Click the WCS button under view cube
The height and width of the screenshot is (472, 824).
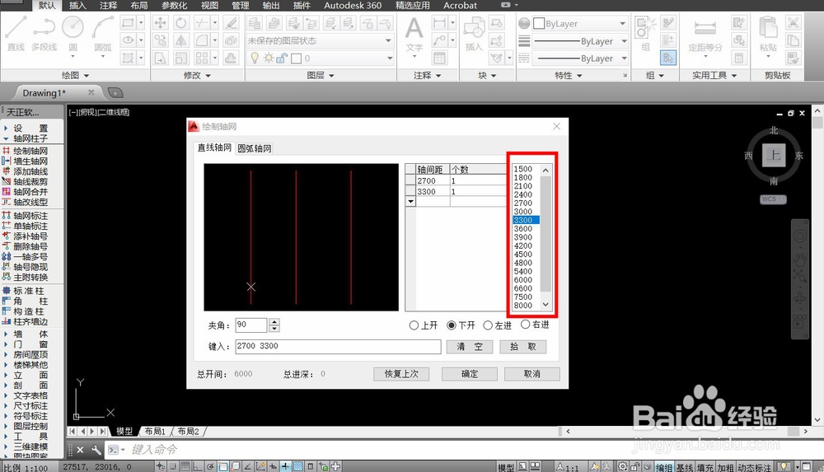pos(773,199)
